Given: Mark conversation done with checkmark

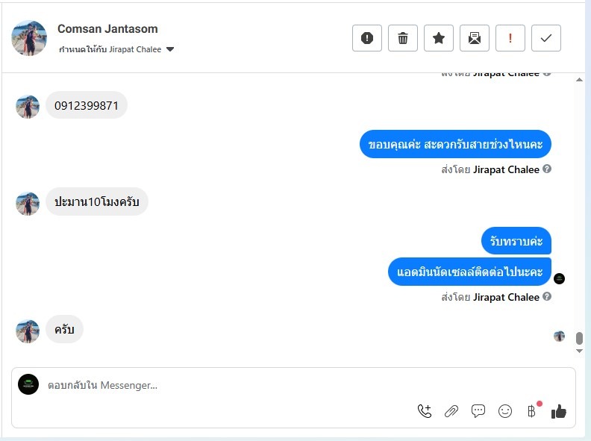Looking at the screenshot, I should tap(545, 38).
